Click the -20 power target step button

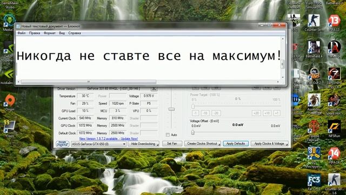click(216, 113)
